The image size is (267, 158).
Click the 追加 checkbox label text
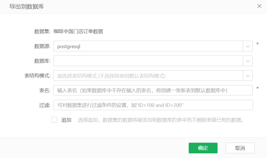66,120
